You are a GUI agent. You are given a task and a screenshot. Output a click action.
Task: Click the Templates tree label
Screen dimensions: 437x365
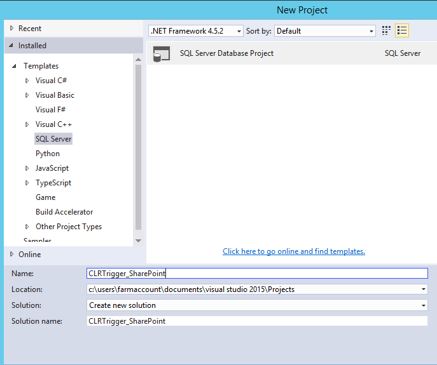41,66
